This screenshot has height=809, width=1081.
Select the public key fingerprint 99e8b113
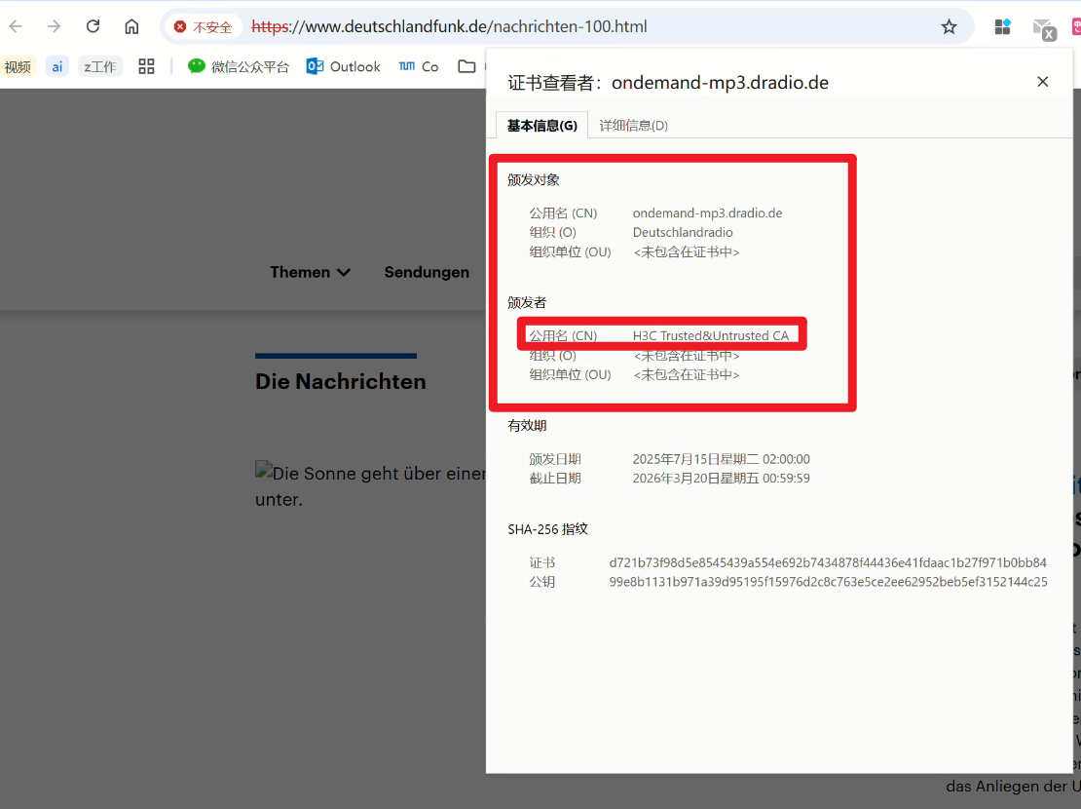tap(828, 582)
